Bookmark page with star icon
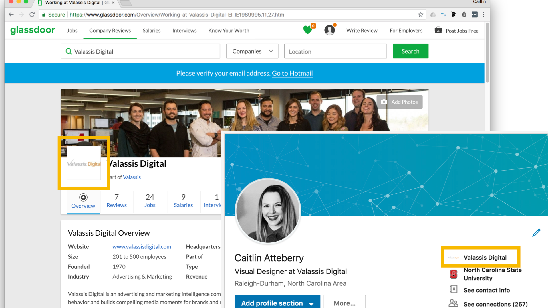The image size is (548, 308). click(x=421, y=15)
